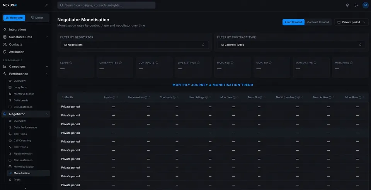Click the magnifier icon in search bar
The image size is (371, 190).
click(x=62, y=5)
